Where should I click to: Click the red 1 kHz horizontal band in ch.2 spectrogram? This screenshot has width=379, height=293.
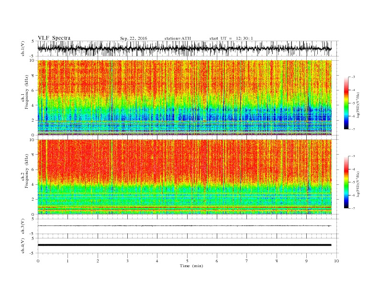tap(184, 207)
